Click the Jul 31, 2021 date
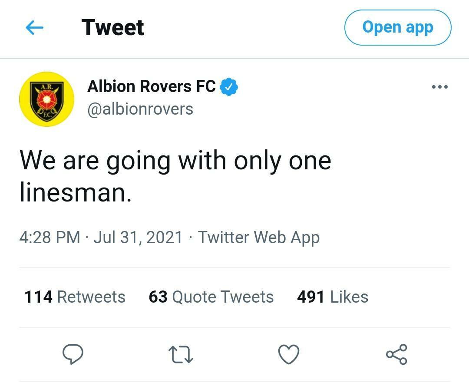This screenshot has width=469, height=386. tap(138, 238)
